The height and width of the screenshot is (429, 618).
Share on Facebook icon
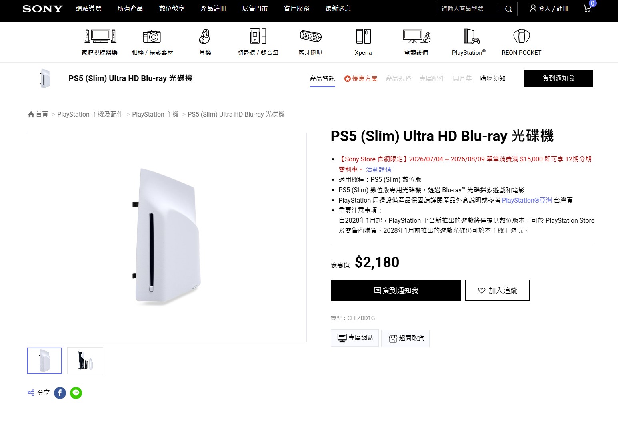[60, 393]
